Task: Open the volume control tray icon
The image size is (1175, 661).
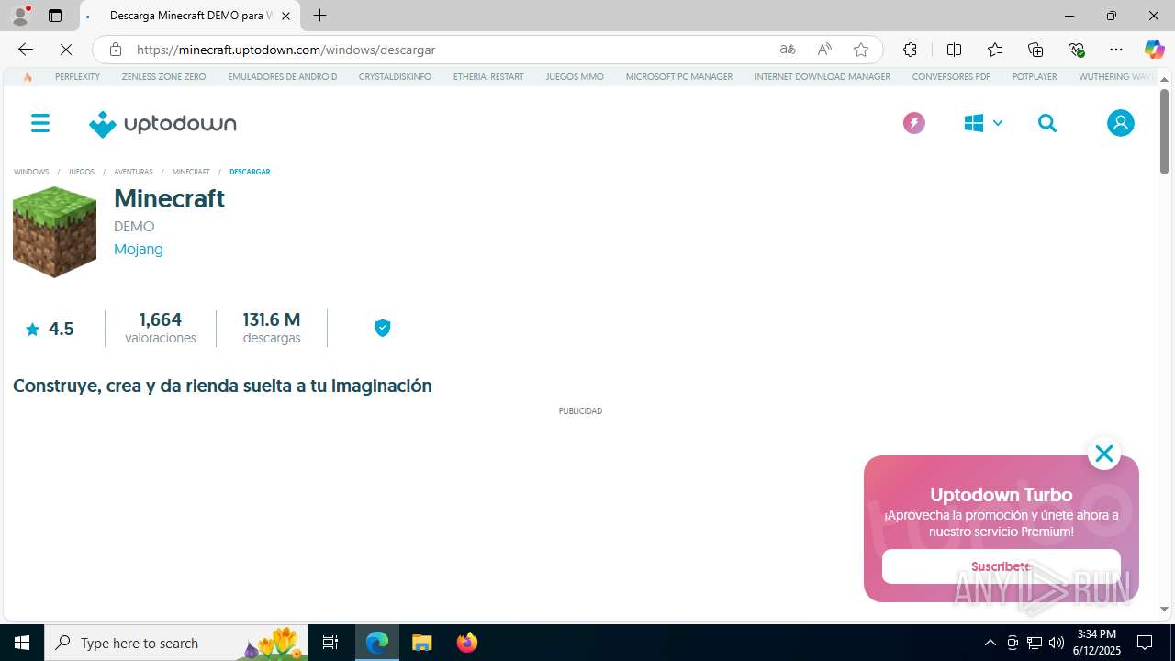Action: coord(1056,643)
